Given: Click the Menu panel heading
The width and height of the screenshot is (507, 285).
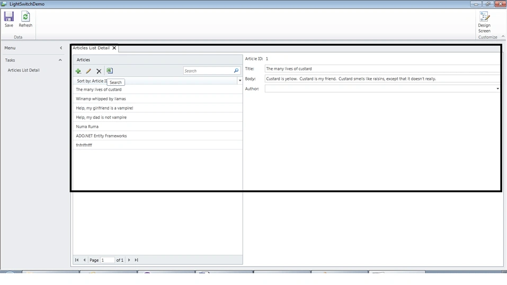Looking at the screenshot, I should pyautogui.click(x=10, y=48).
